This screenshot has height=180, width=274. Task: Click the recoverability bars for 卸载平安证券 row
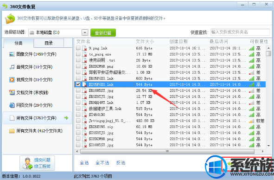252,72
